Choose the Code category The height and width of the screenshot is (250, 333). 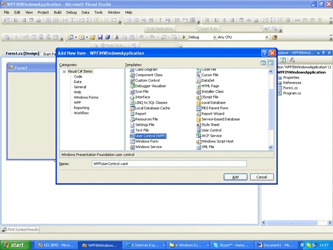(x=78, y=76)
